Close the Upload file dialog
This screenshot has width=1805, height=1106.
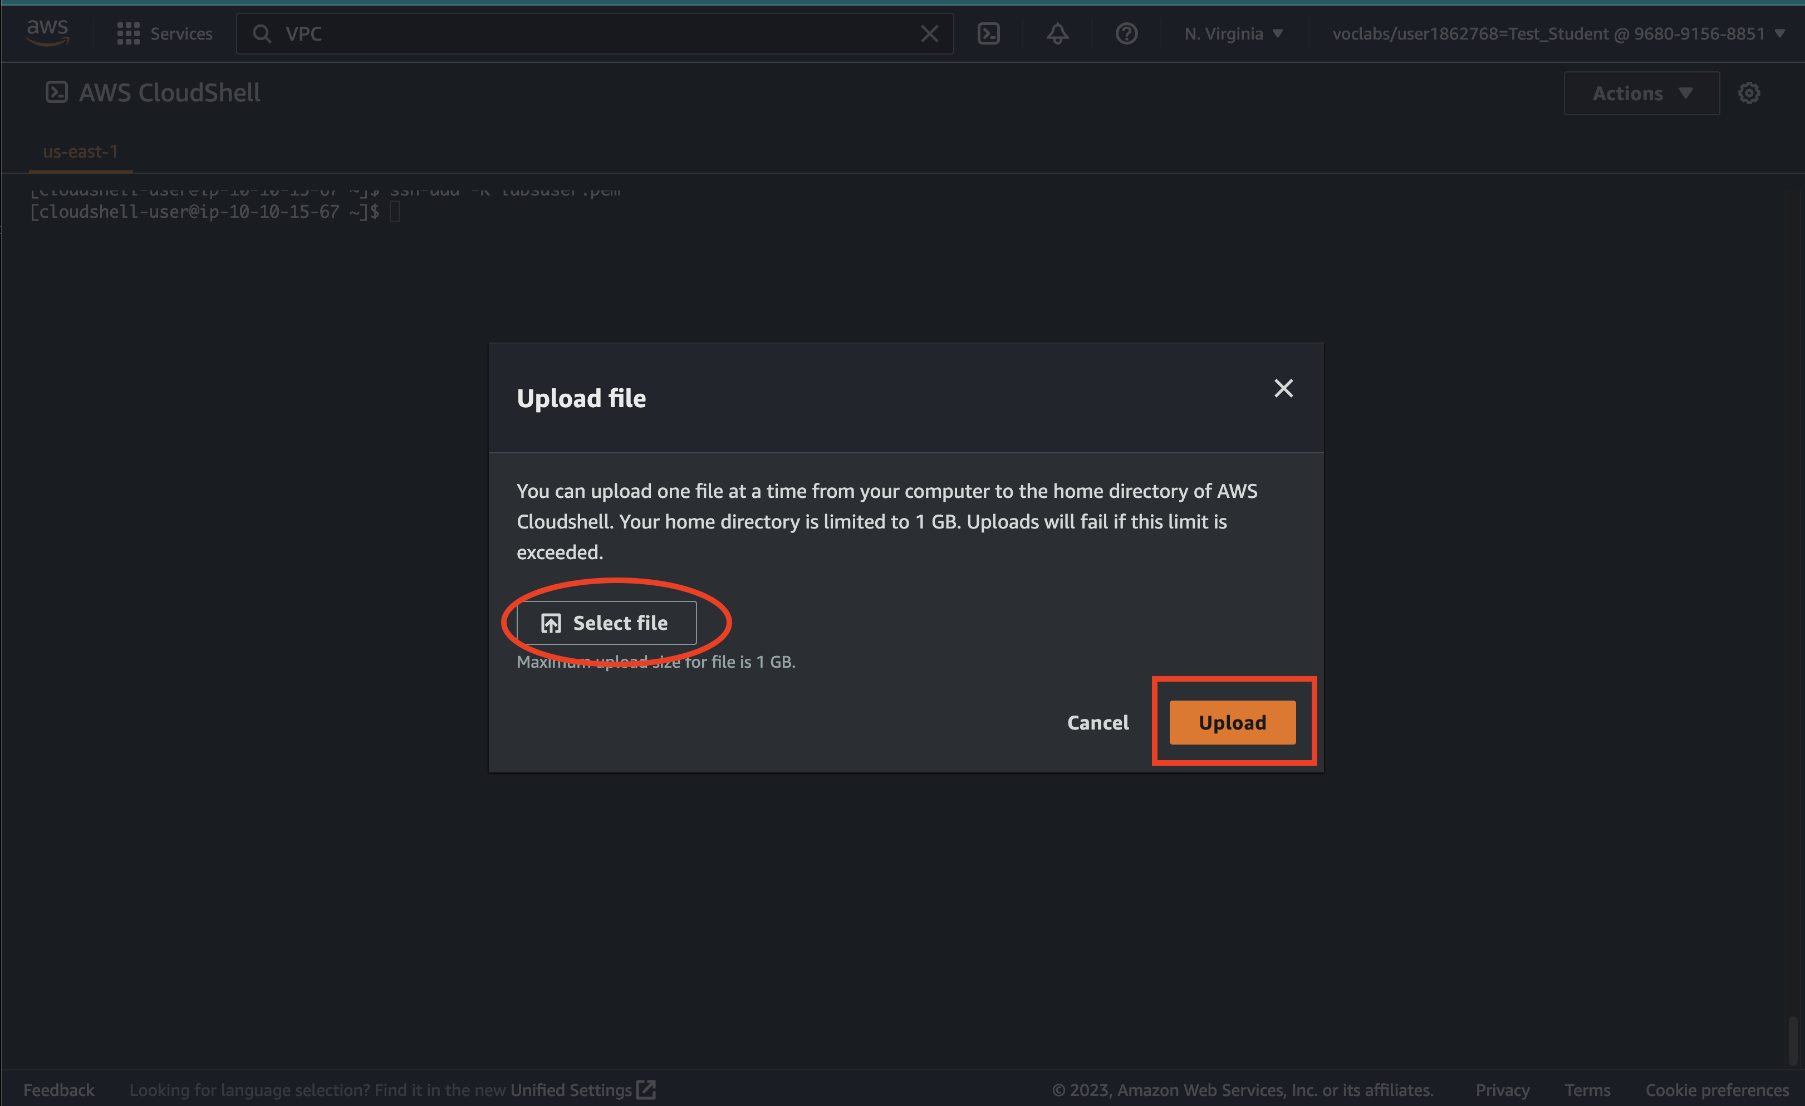pos(1283,388)
